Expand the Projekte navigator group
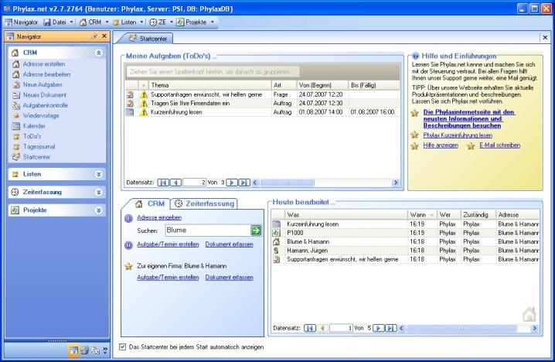This screenshot has width=555, height=362. click(98, 210)
